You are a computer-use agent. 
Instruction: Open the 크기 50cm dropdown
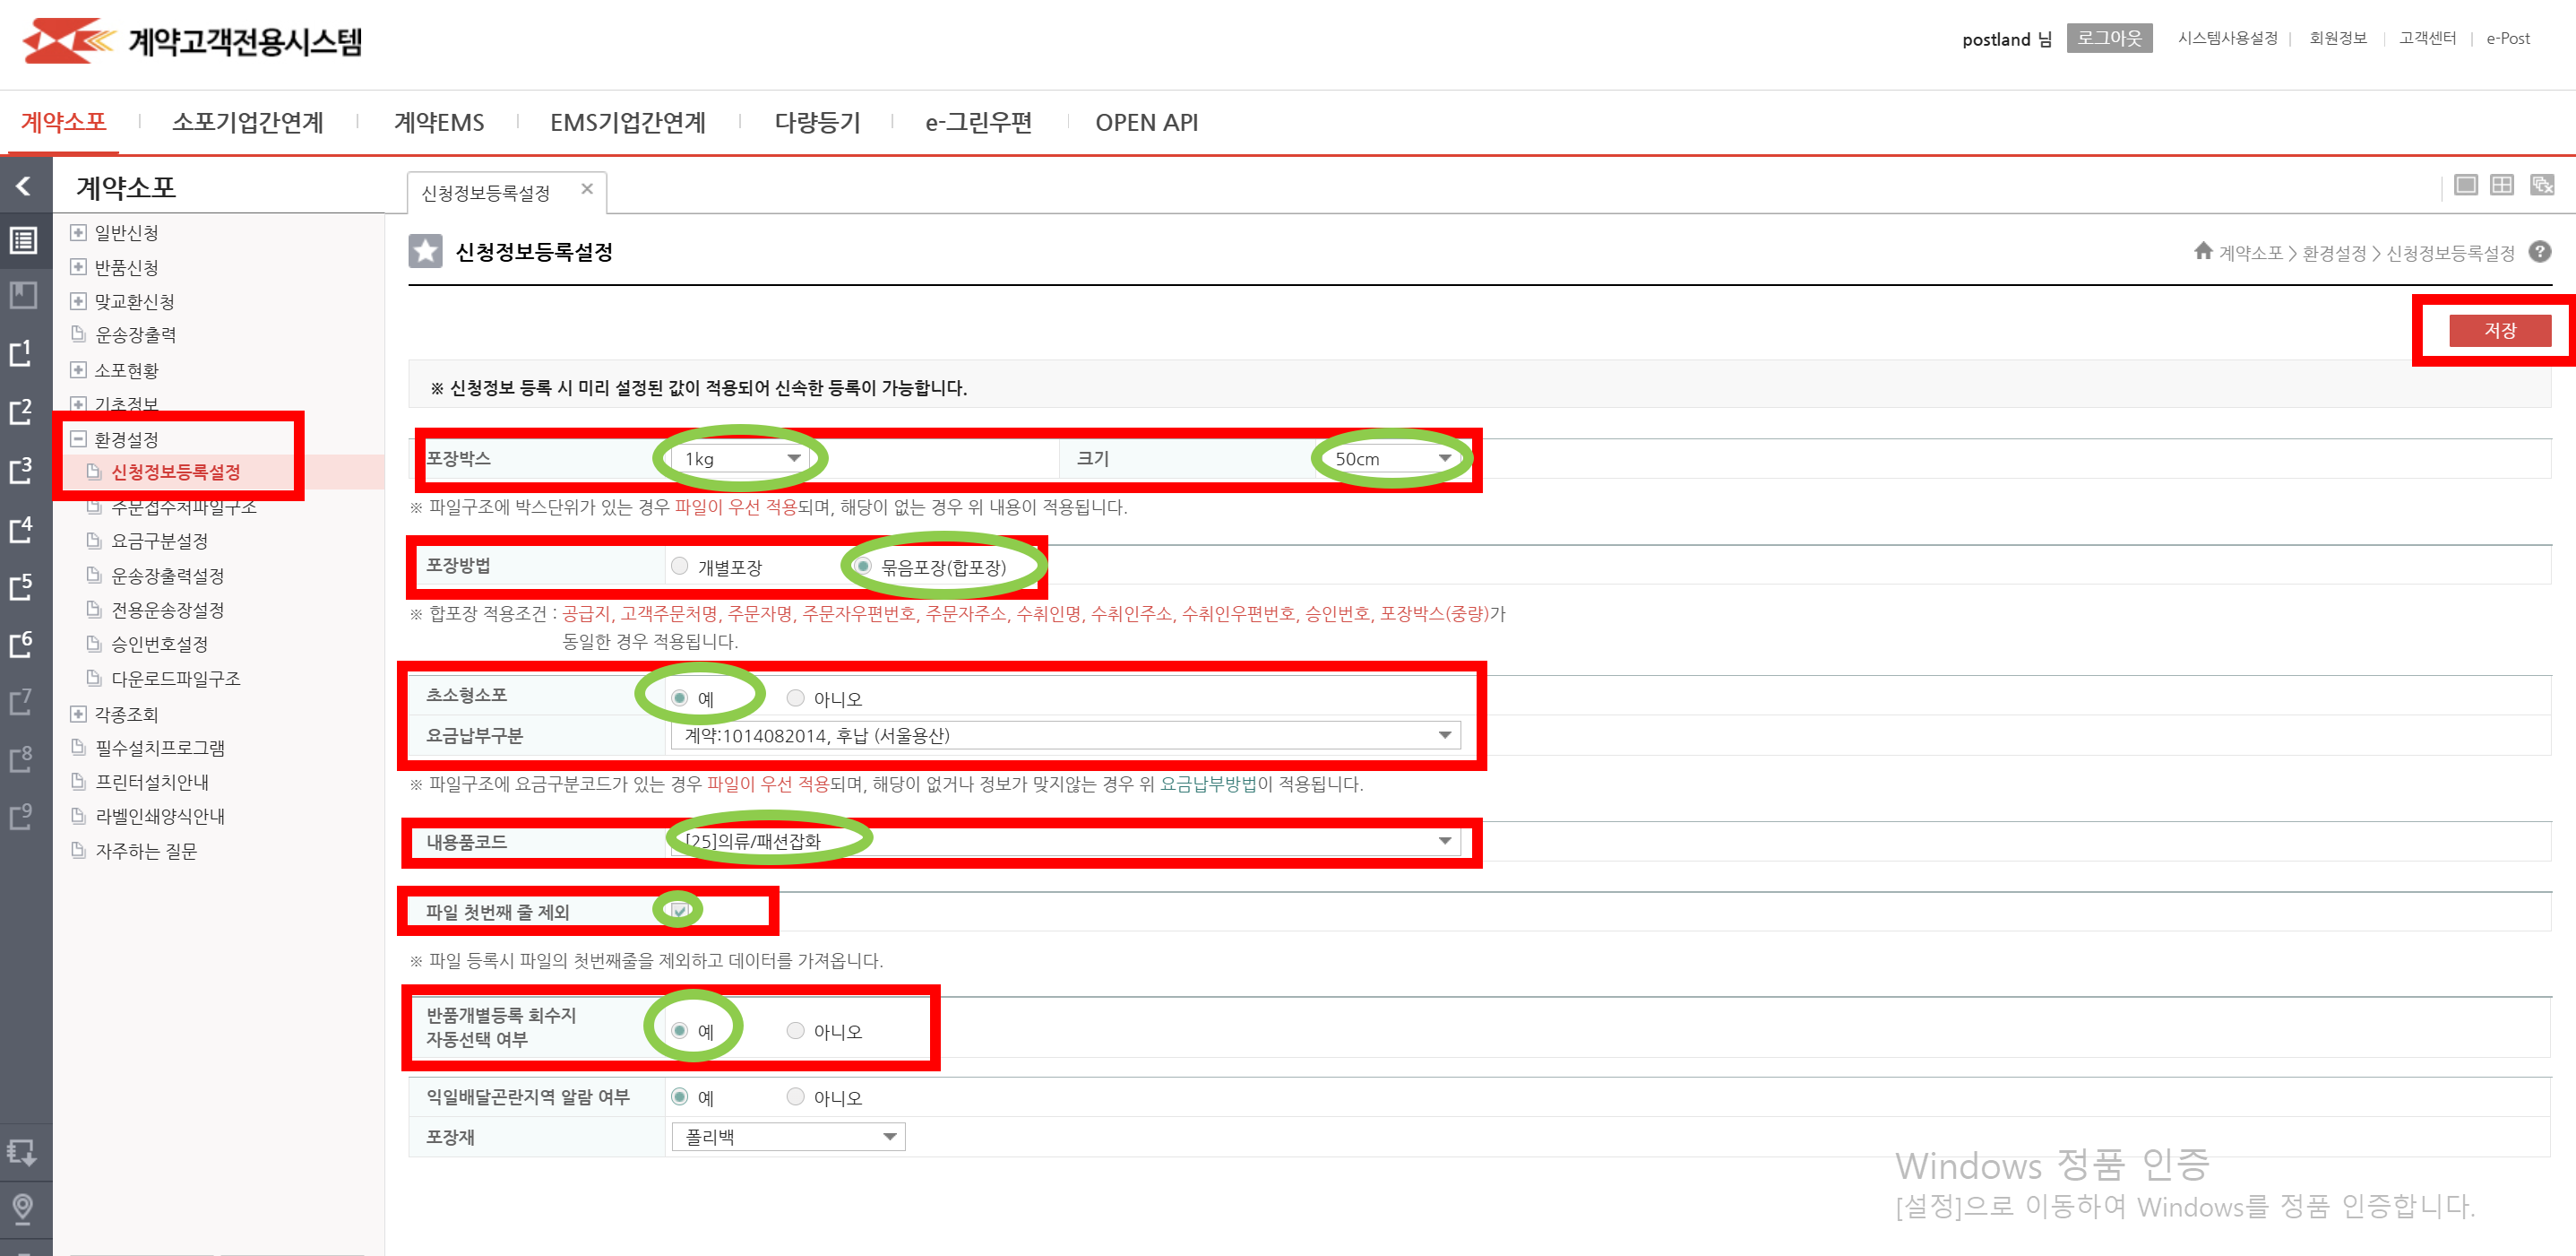1392,458
